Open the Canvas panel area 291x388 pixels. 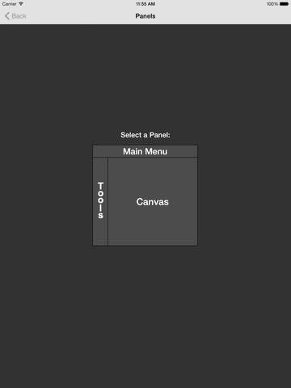(x=153, y=201)
